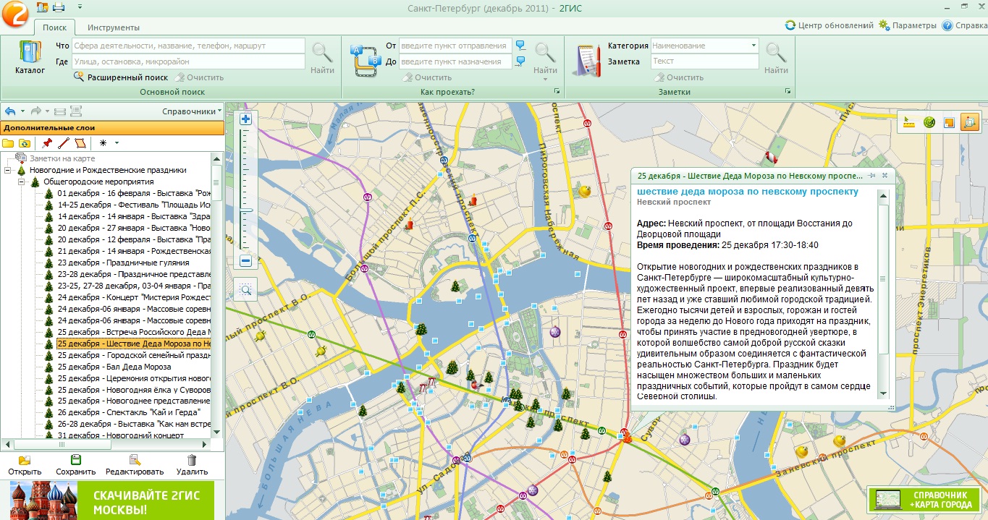This screenshot has height=520, width=988.
Task: Click the round 2GIS application menu button
Action: point(14,14)
